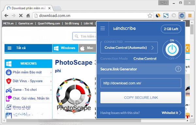This screenshot has width=196, height=125.
Task: Close the Download phần mềm tab
Action: tap(49, 8)
